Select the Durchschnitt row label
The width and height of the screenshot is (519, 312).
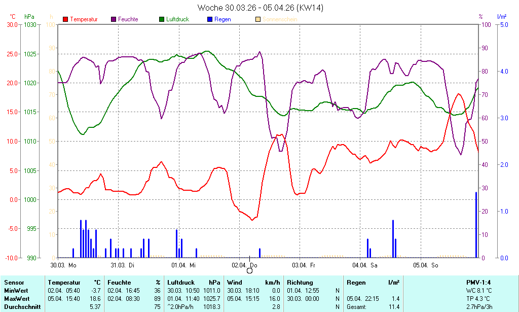pos(20,307)
